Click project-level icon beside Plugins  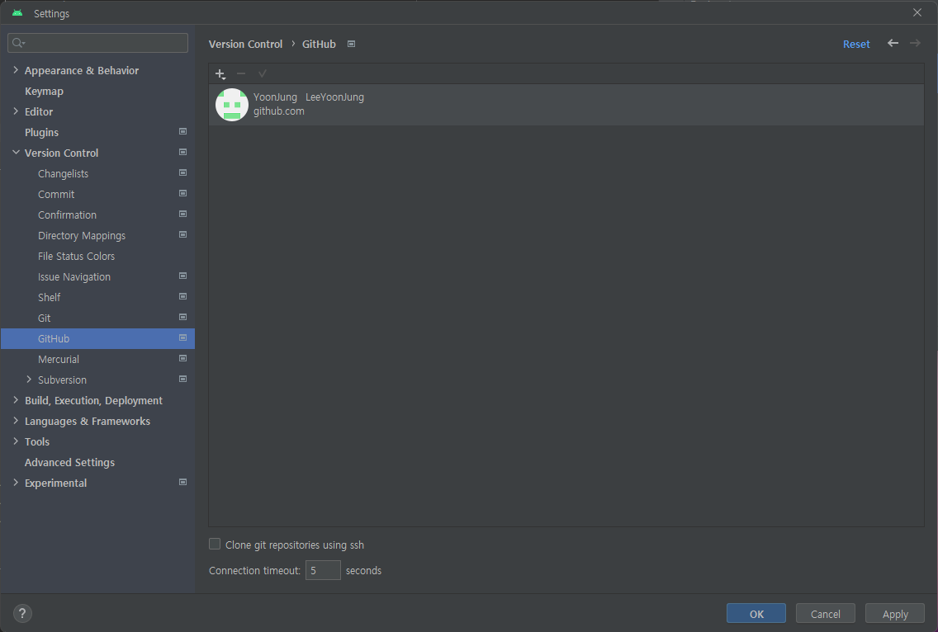[x=183, y=131]
